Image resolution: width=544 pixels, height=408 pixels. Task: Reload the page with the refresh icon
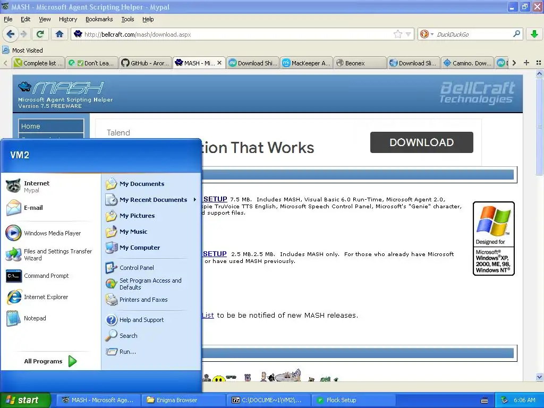(x=40, y=34)
